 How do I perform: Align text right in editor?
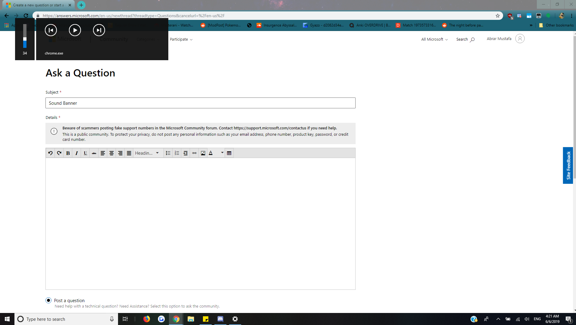[x=120, y=153]
